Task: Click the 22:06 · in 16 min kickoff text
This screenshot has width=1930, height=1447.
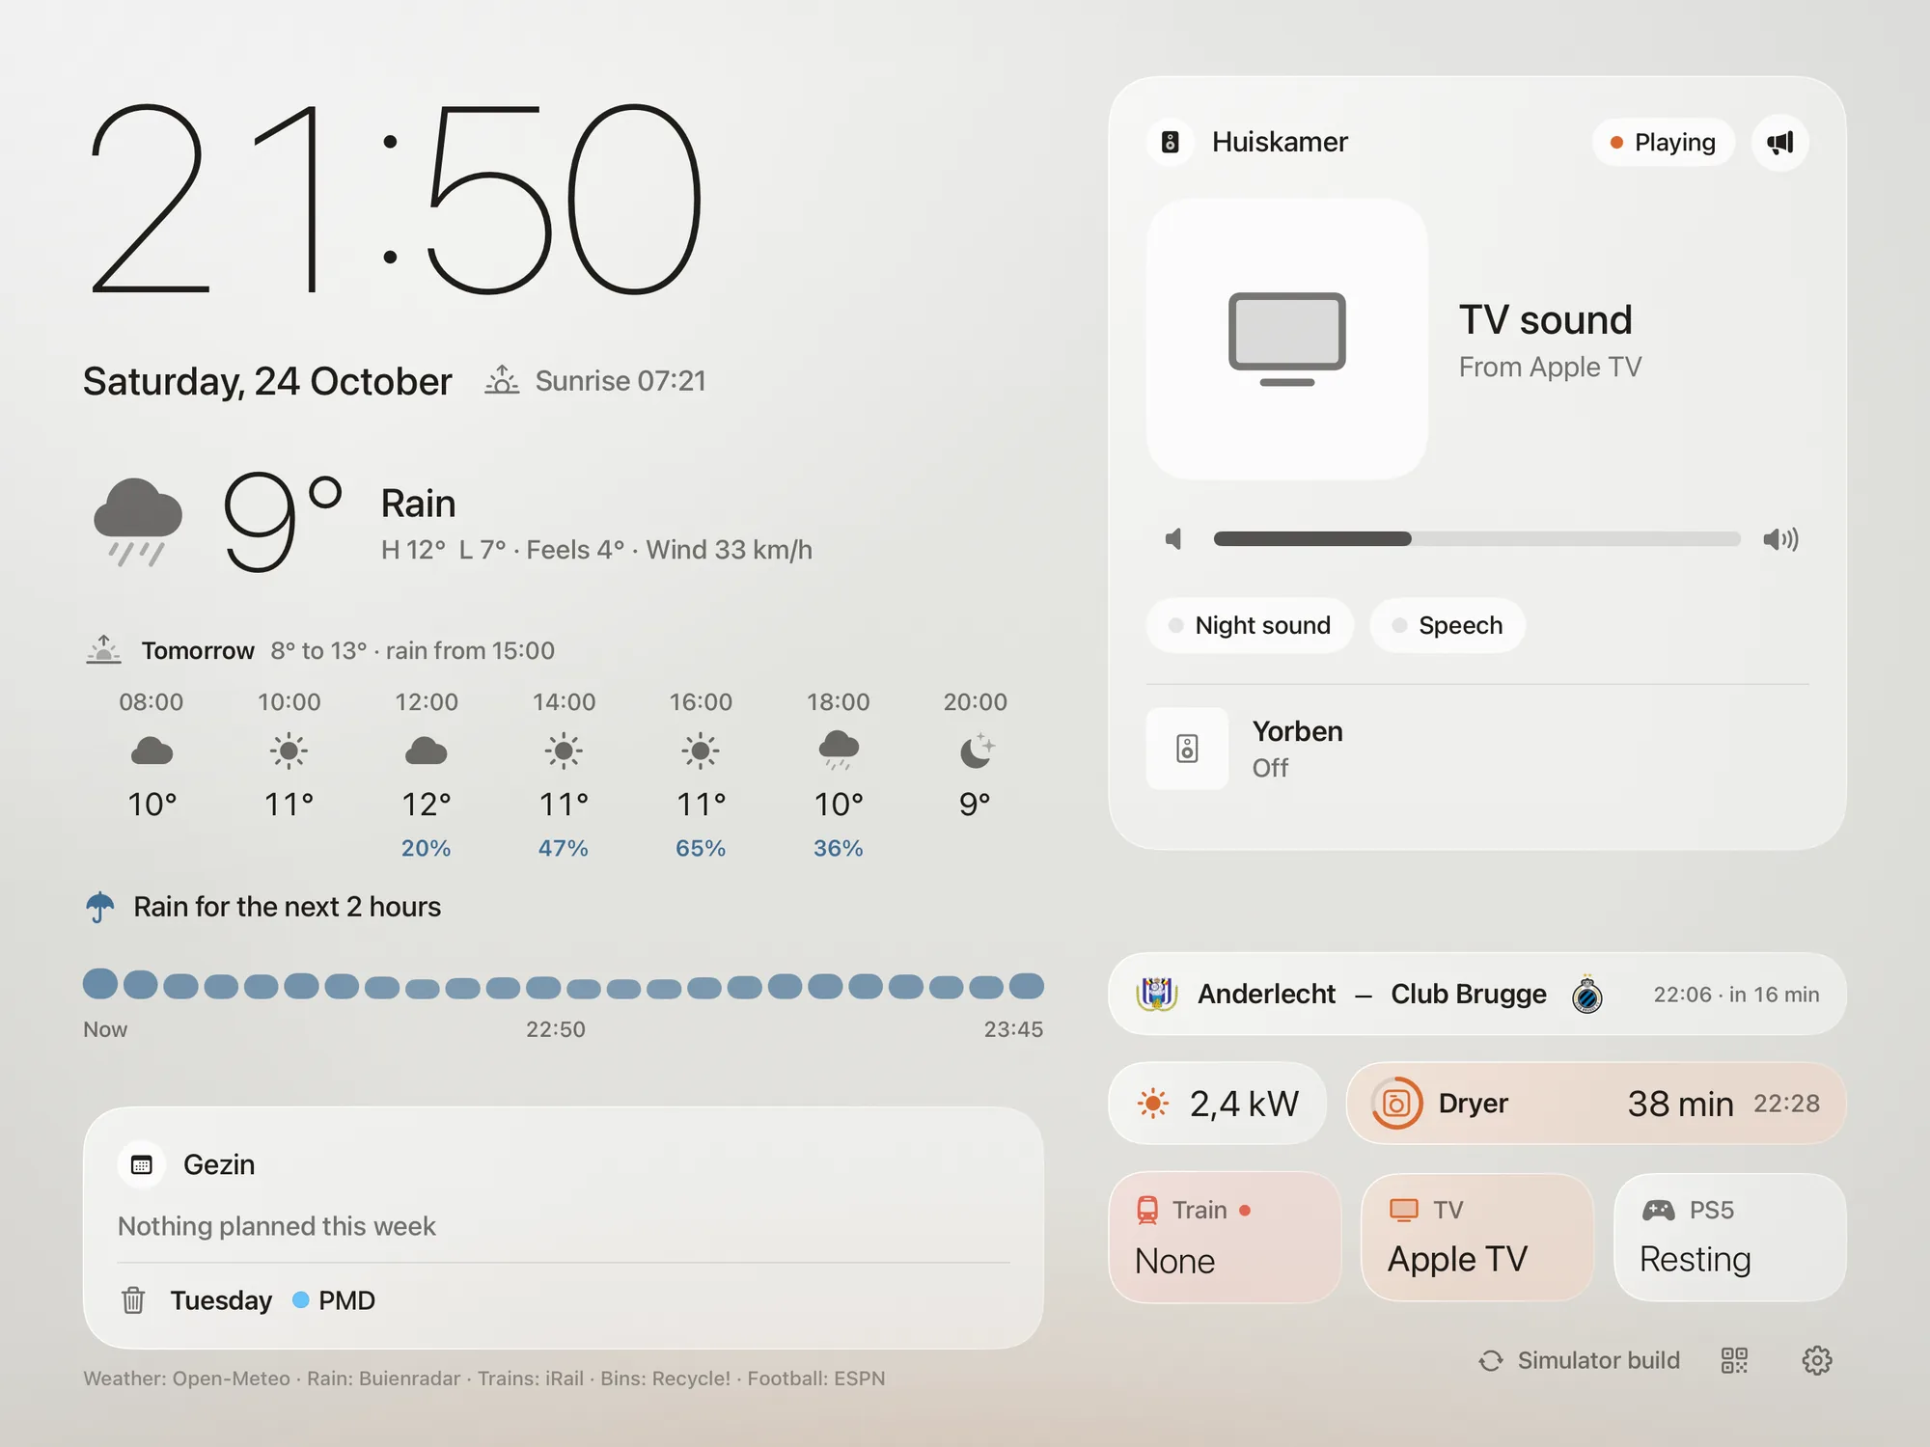Action: pyautogui.click(x=1736, y=995)
